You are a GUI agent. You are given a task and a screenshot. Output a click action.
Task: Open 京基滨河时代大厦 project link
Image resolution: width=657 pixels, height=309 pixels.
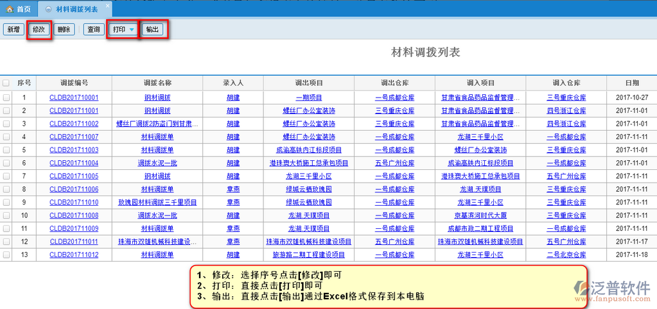(480, 216)
